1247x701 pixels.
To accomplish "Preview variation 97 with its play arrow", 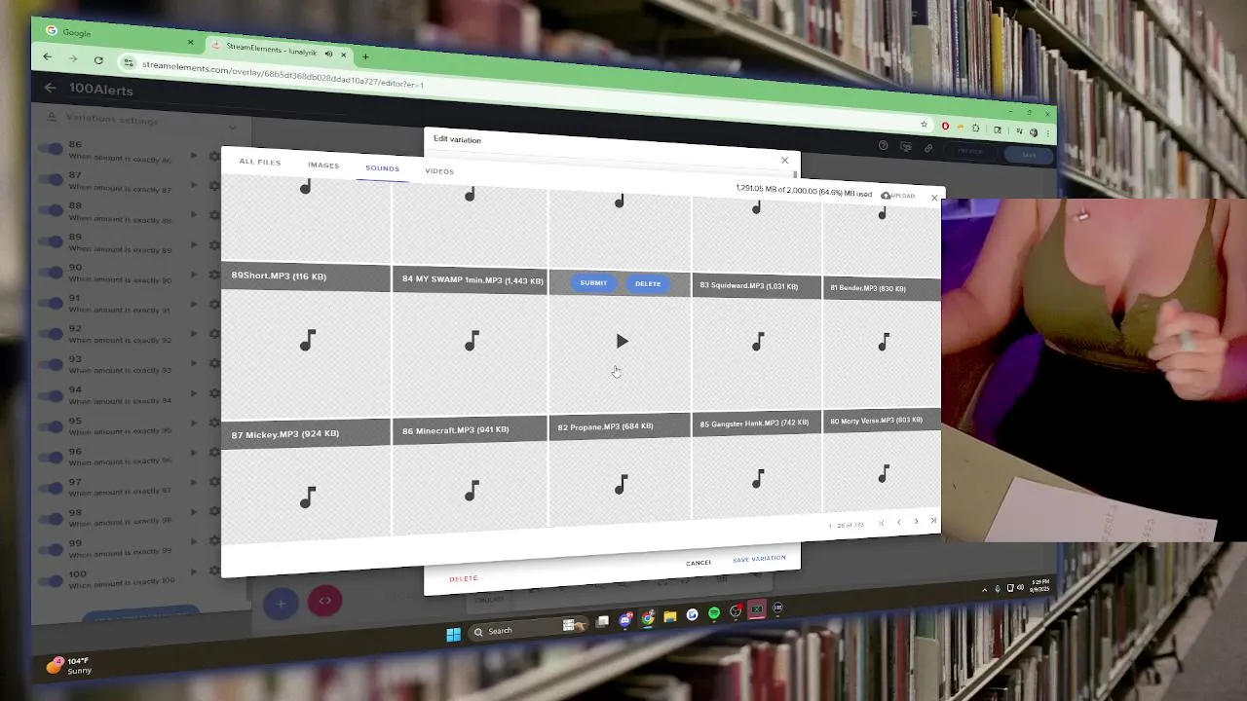I will pos(194,483).
